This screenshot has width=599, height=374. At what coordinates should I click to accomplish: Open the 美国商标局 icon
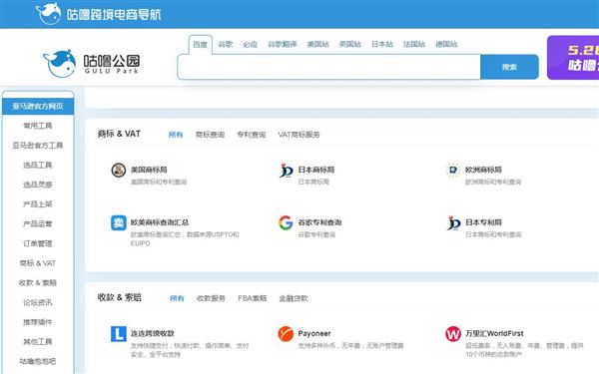point(119,170)
